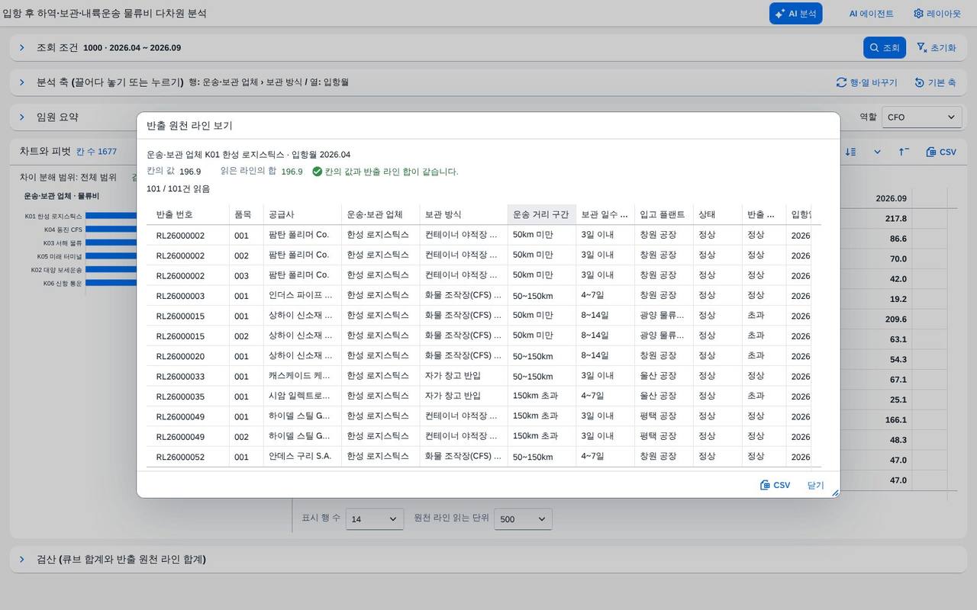
Task: Click the 칸 수 1677 link
Action: click(x=97, y=152)
